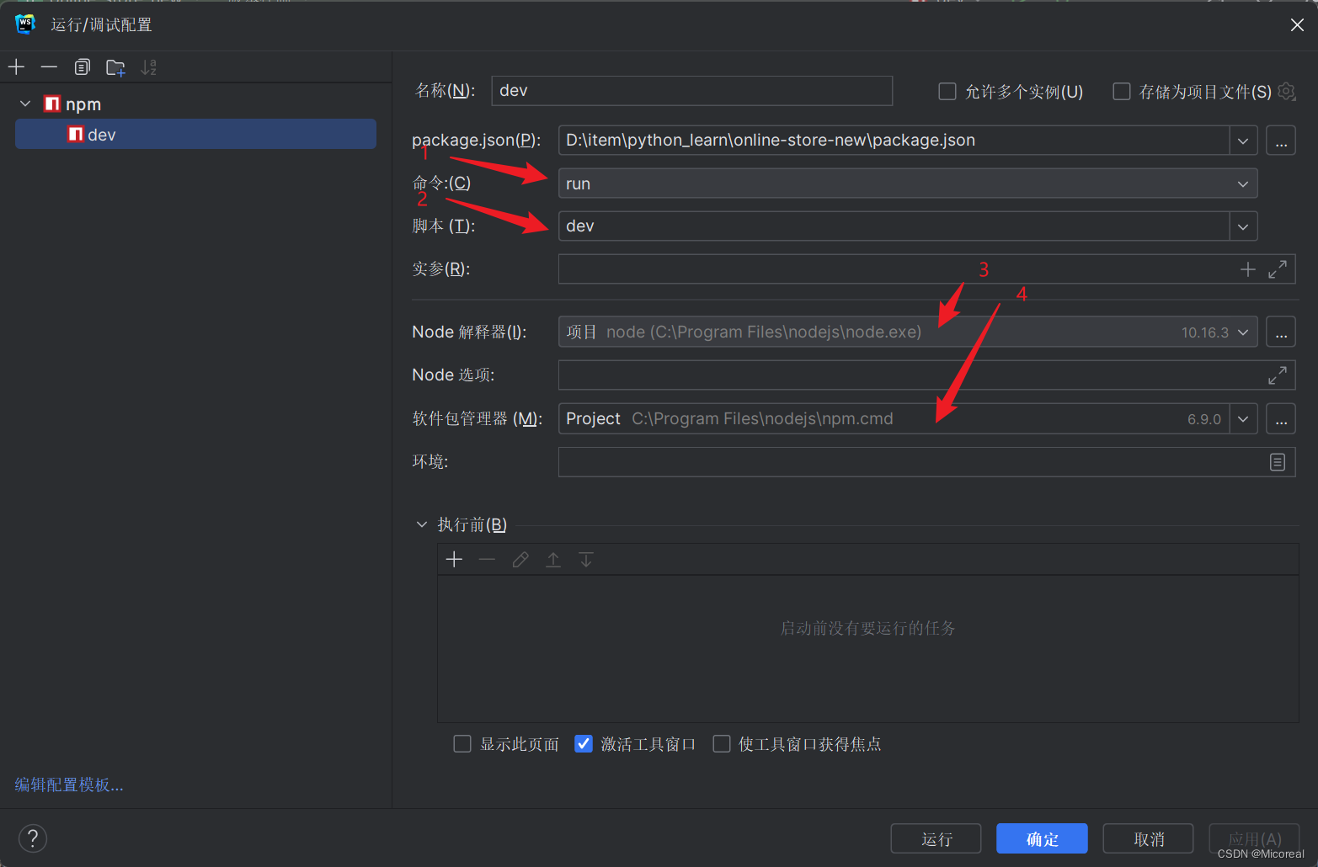Add a before-launch task with plus icon
This screenshot has width=1318, height=867.
[454, 560]
